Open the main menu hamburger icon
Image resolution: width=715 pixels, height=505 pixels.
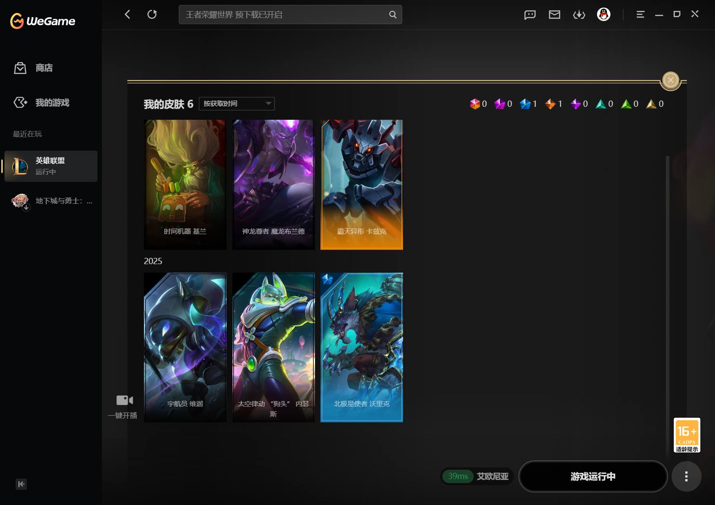[640, 14]
